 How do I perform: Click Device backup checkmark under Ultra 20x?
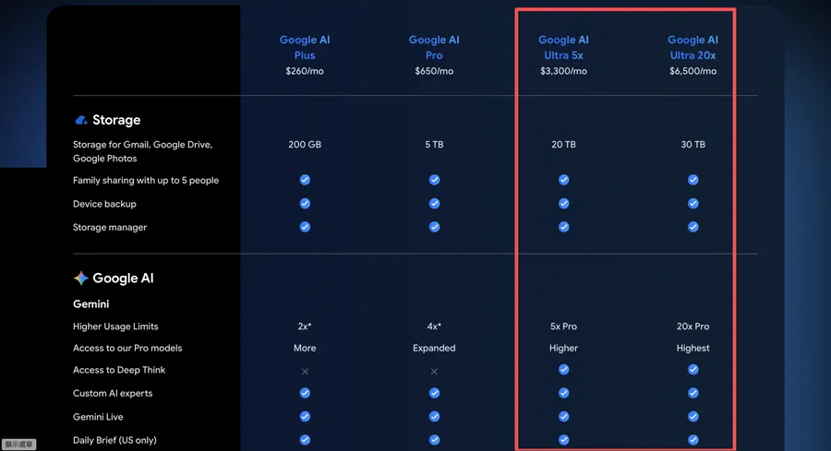coord(692,203)
